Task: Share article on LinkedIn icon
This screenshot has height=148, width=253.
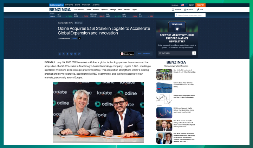Action: (x=60, y=54)
